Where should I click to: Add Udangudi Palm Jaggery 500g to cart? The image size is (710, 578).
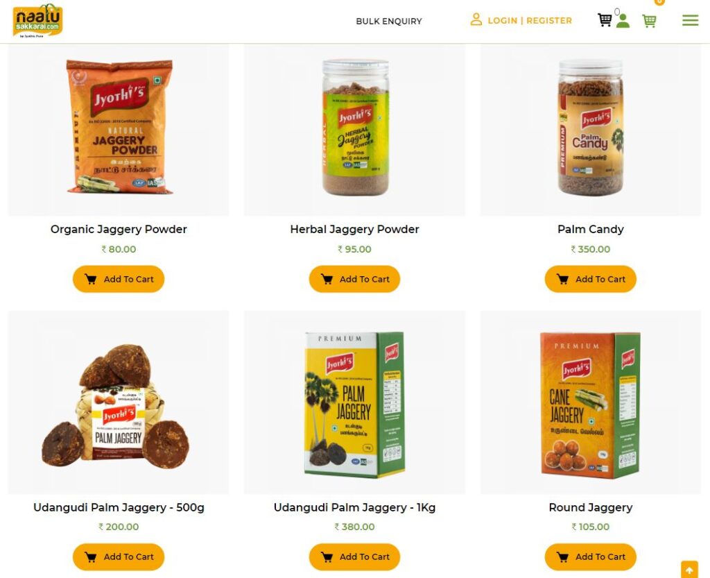[x=119, y=556]
